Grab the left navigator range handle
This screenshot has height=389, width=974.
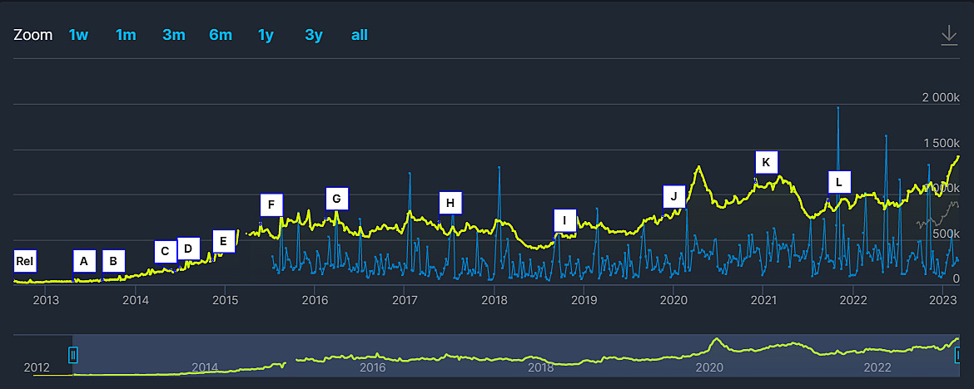coord(73,355)
